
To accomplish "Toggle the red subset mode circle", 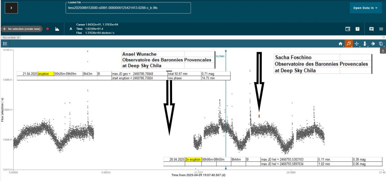I will [48, 29].
